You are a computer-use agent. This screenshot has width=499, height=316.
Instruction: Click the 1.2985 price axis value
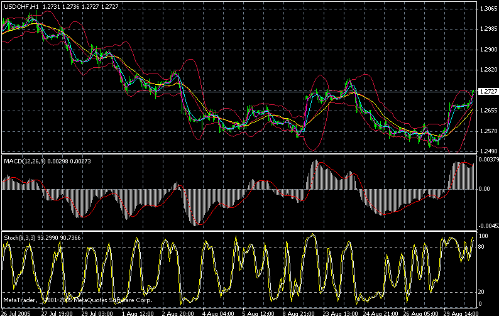(x=488, y=29)
